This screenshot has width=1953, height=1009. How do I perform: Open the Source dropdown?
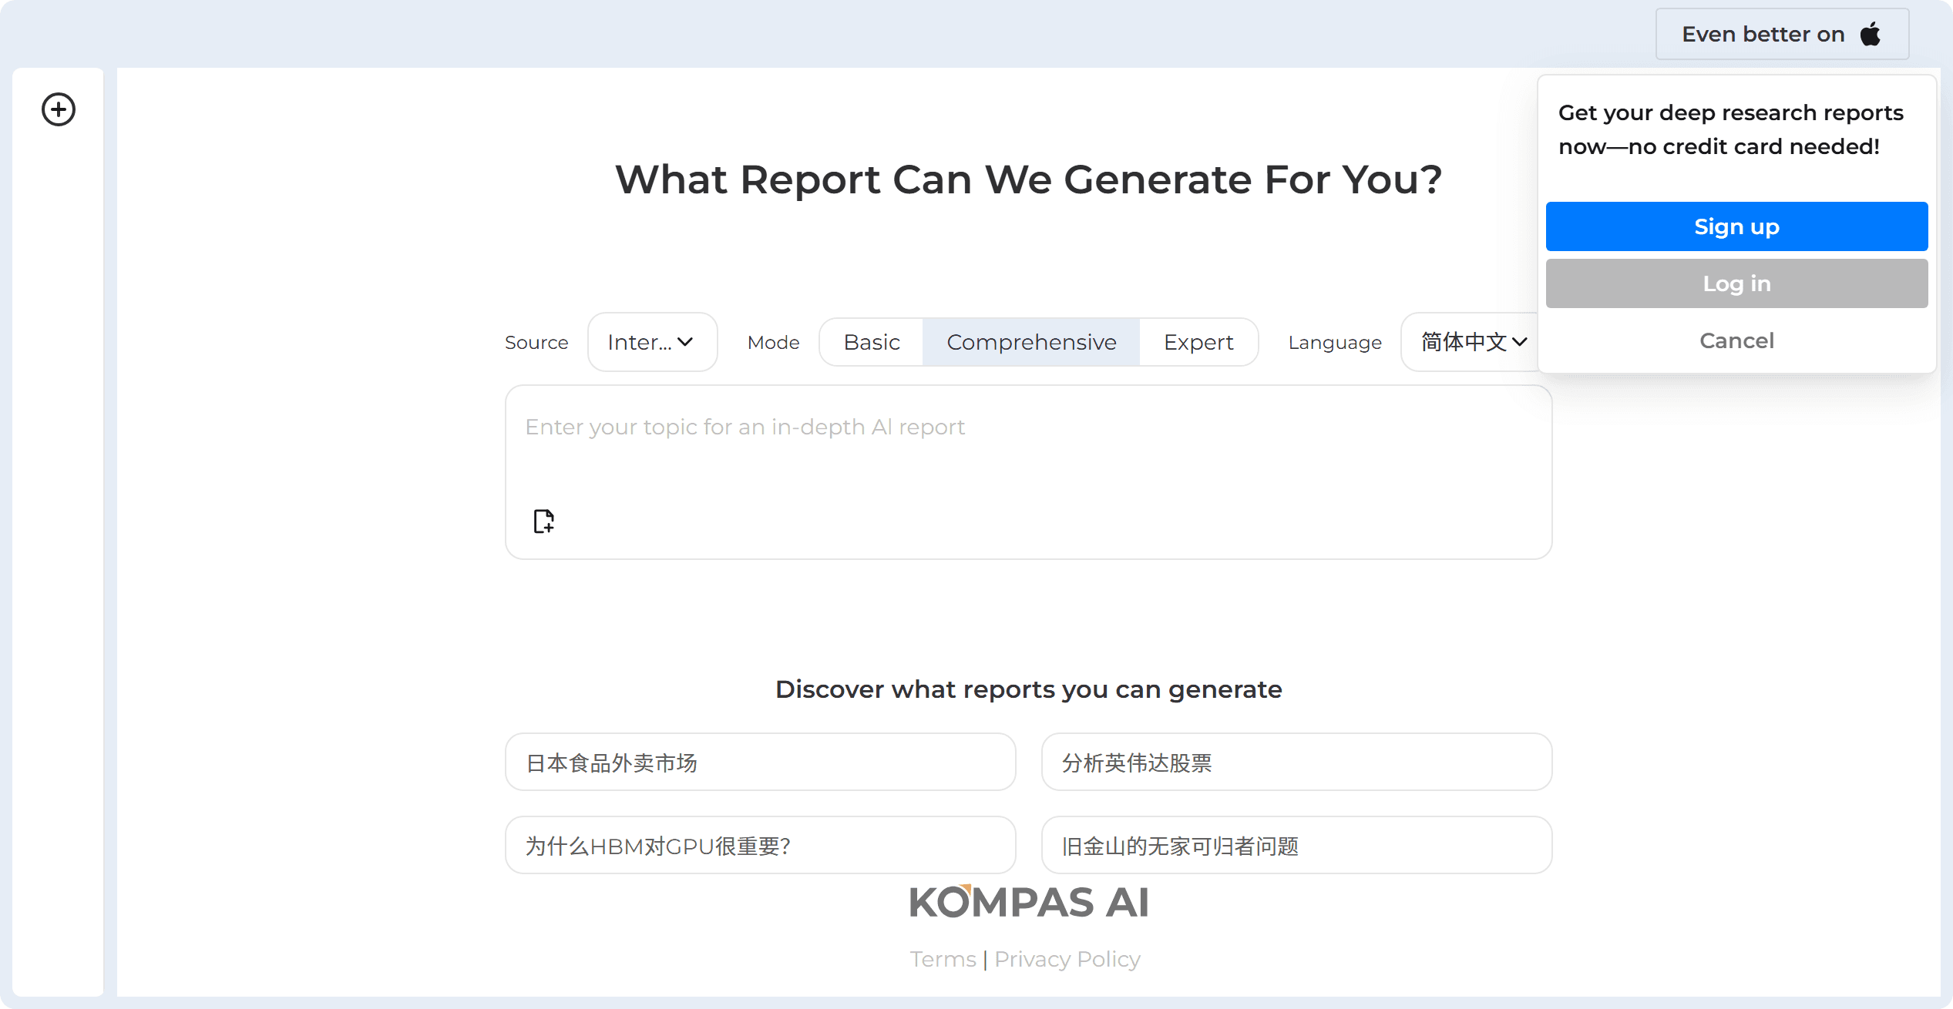[x=652, y=342]
